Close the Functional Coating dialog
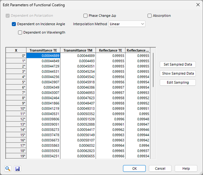 [x=198, y=5]
